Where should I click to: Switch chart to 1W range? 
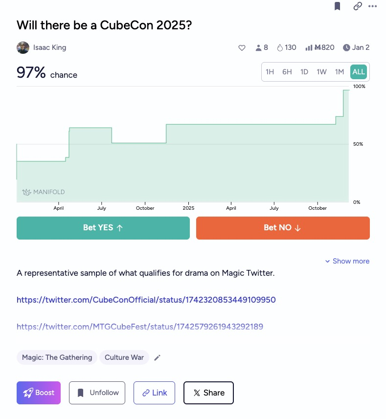pos(321,72)
